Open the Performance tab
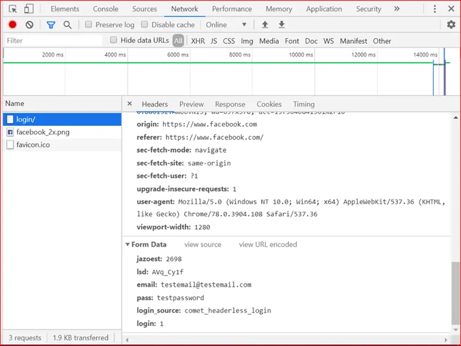Screen dimensions: 461x346 pyautogui.click(x=232, y=9)
